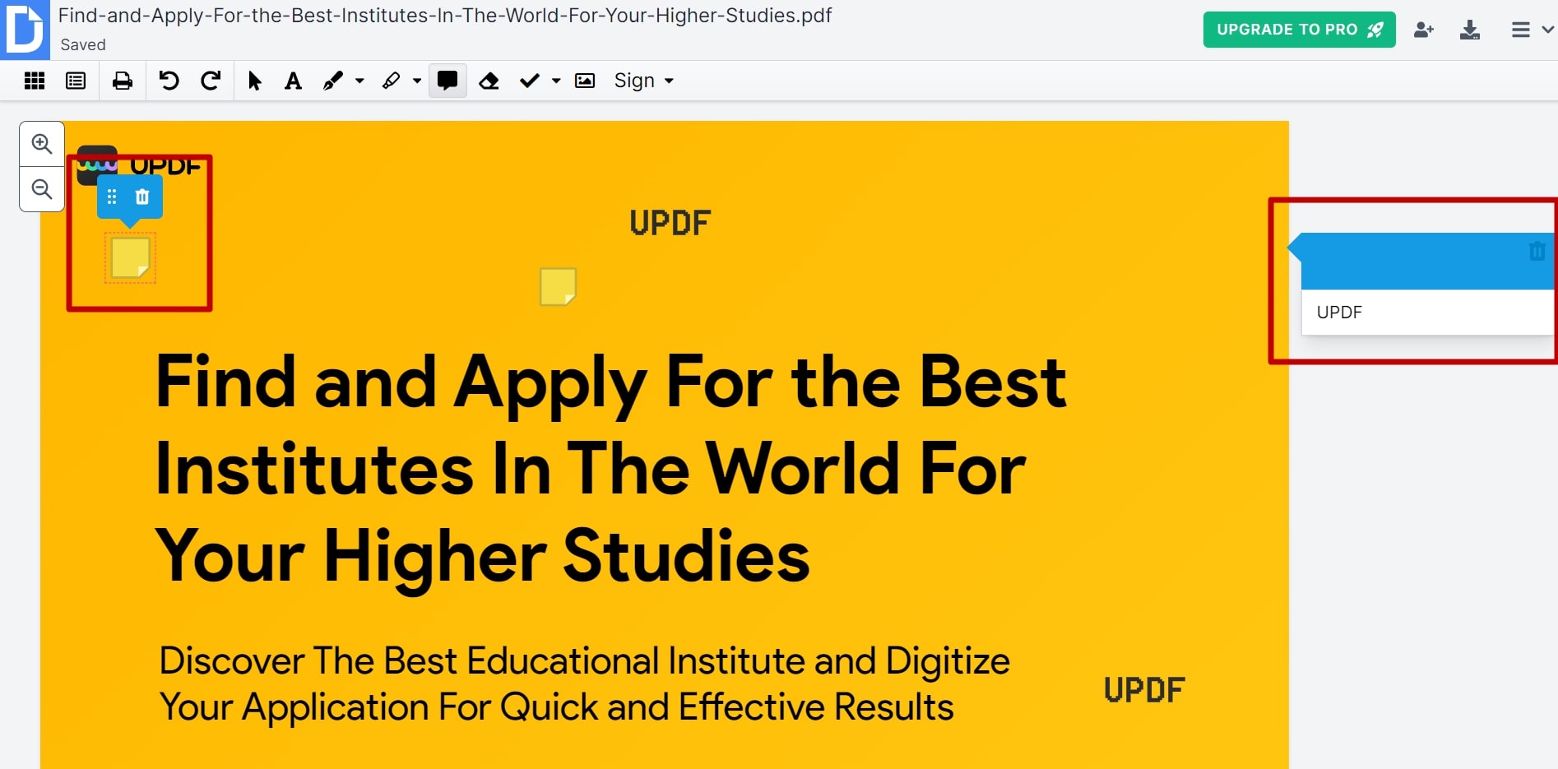Select the Text tool
Viewport: 1558px width, 769px height.
(x=293, y=80)
